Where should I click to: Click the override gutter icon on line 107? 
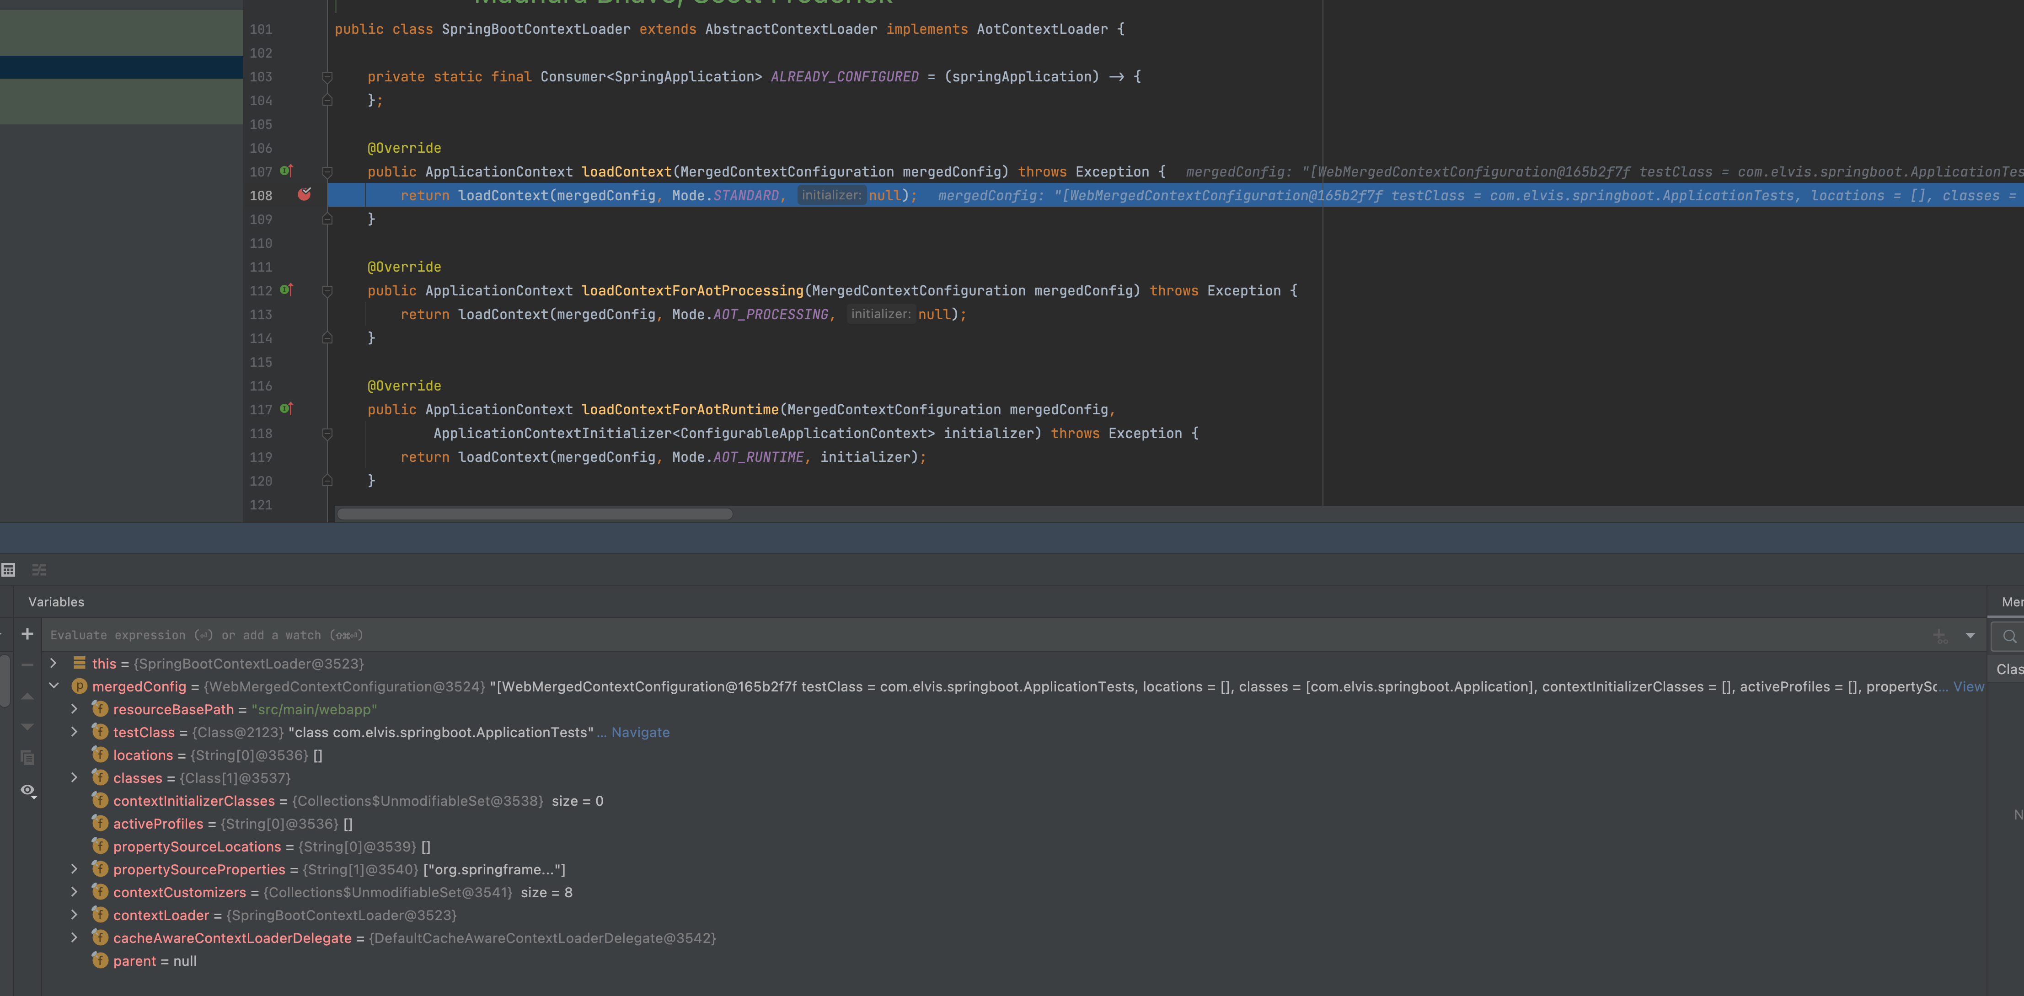pyautogui.click(x=287, y=171)
